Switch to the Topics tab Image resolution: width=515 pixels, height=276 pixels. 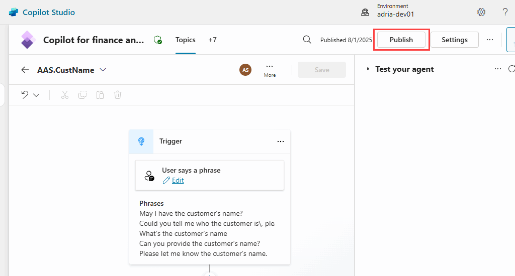pyautogui.click(x=185, y=40)
